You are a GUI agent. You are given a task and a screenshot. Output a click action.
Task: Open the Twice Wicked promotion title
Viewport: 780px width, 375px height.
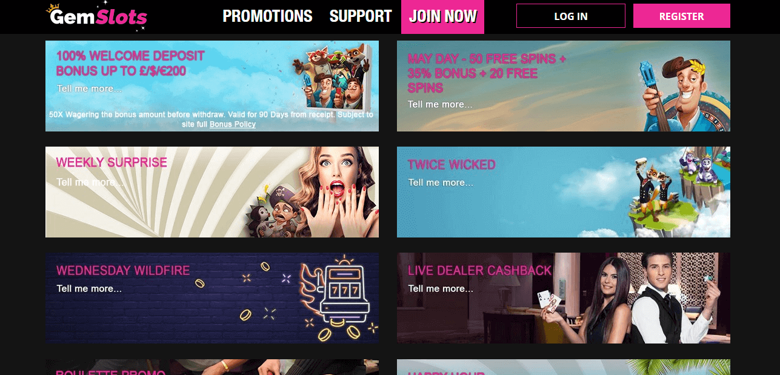pos(452,165)
